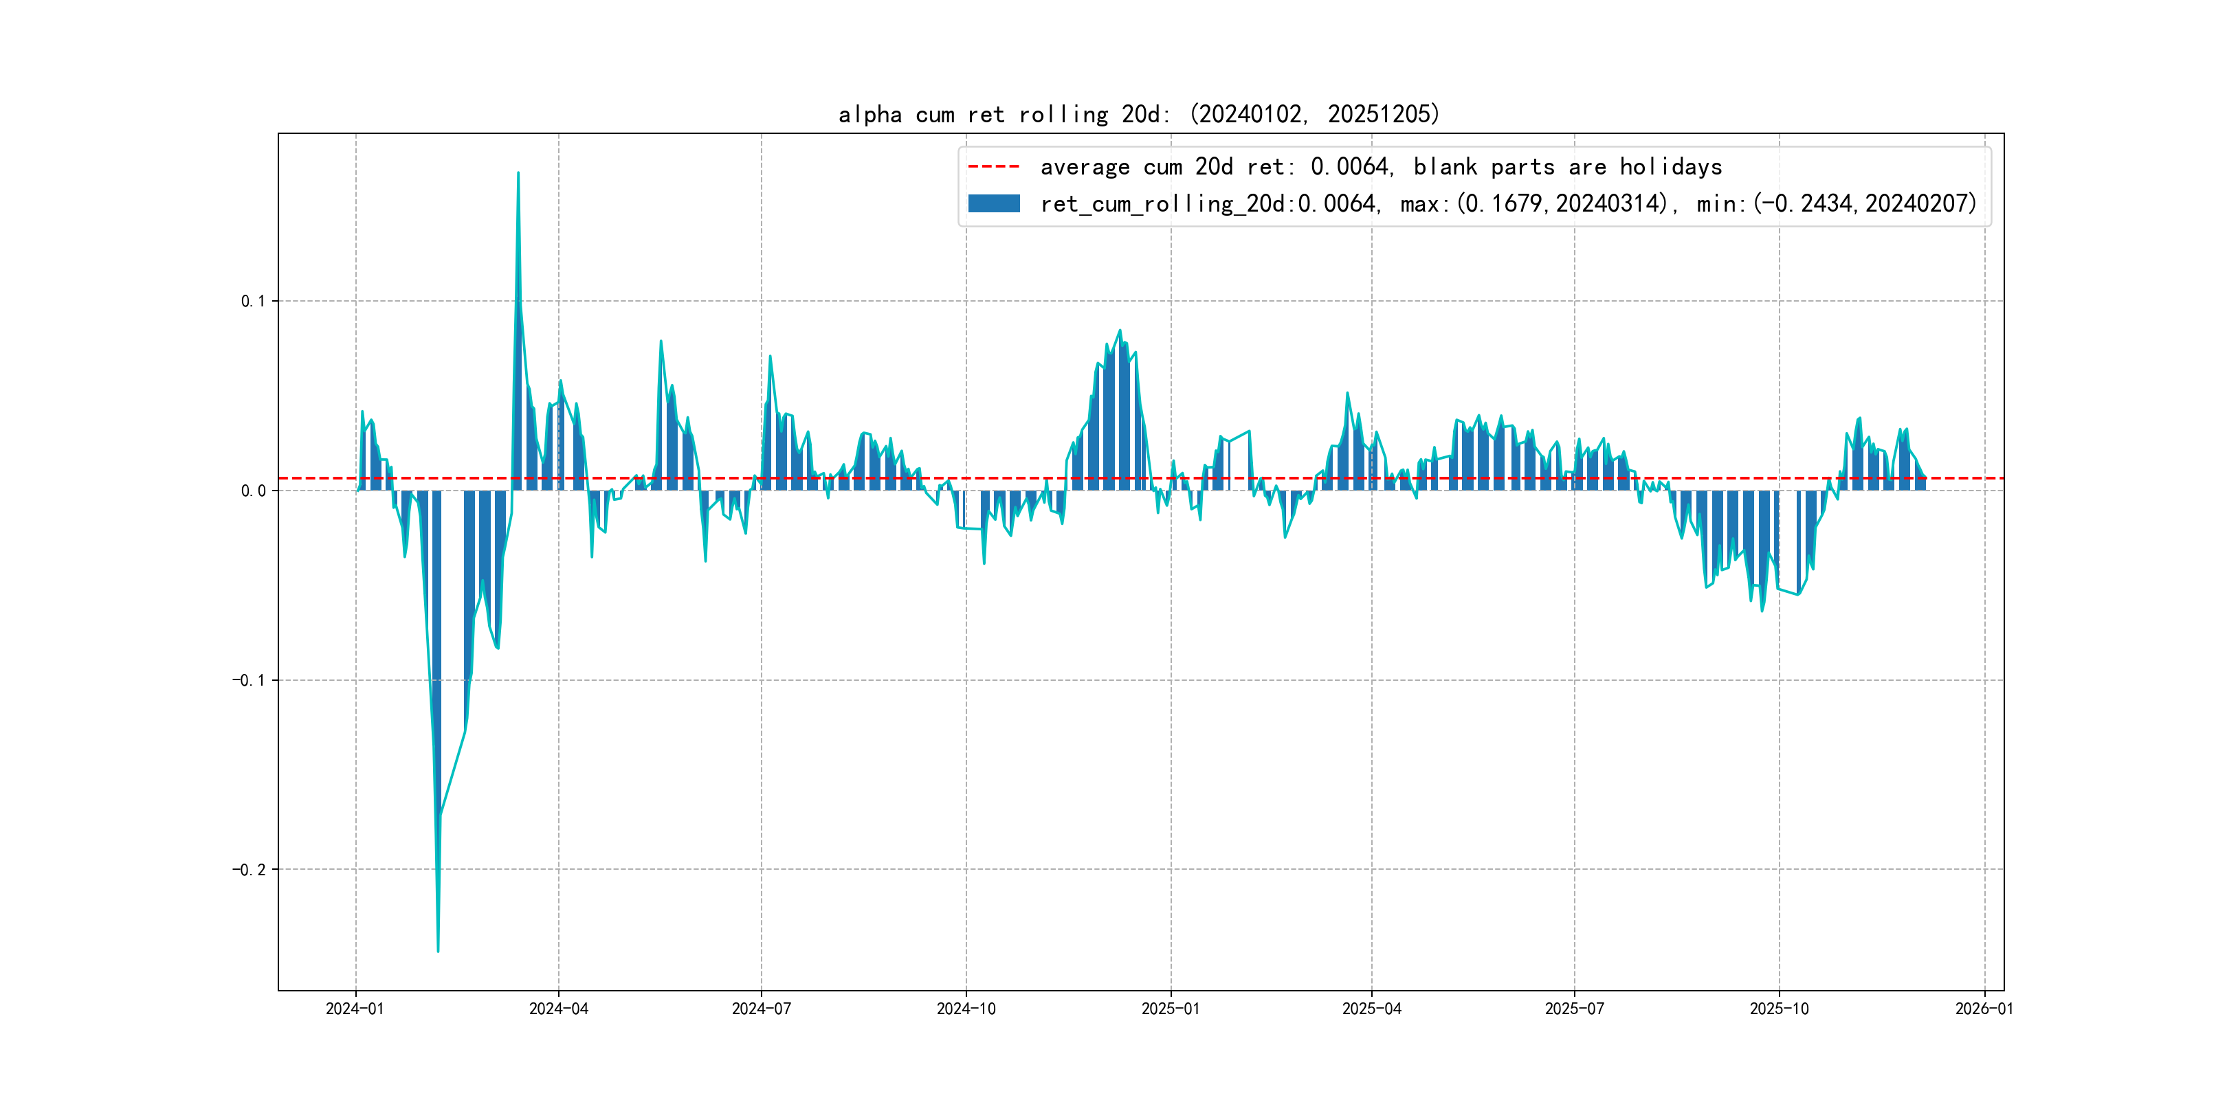Click the chart title text
This screenshot has width=2227, height=1113.
(x=1138, y=114)
